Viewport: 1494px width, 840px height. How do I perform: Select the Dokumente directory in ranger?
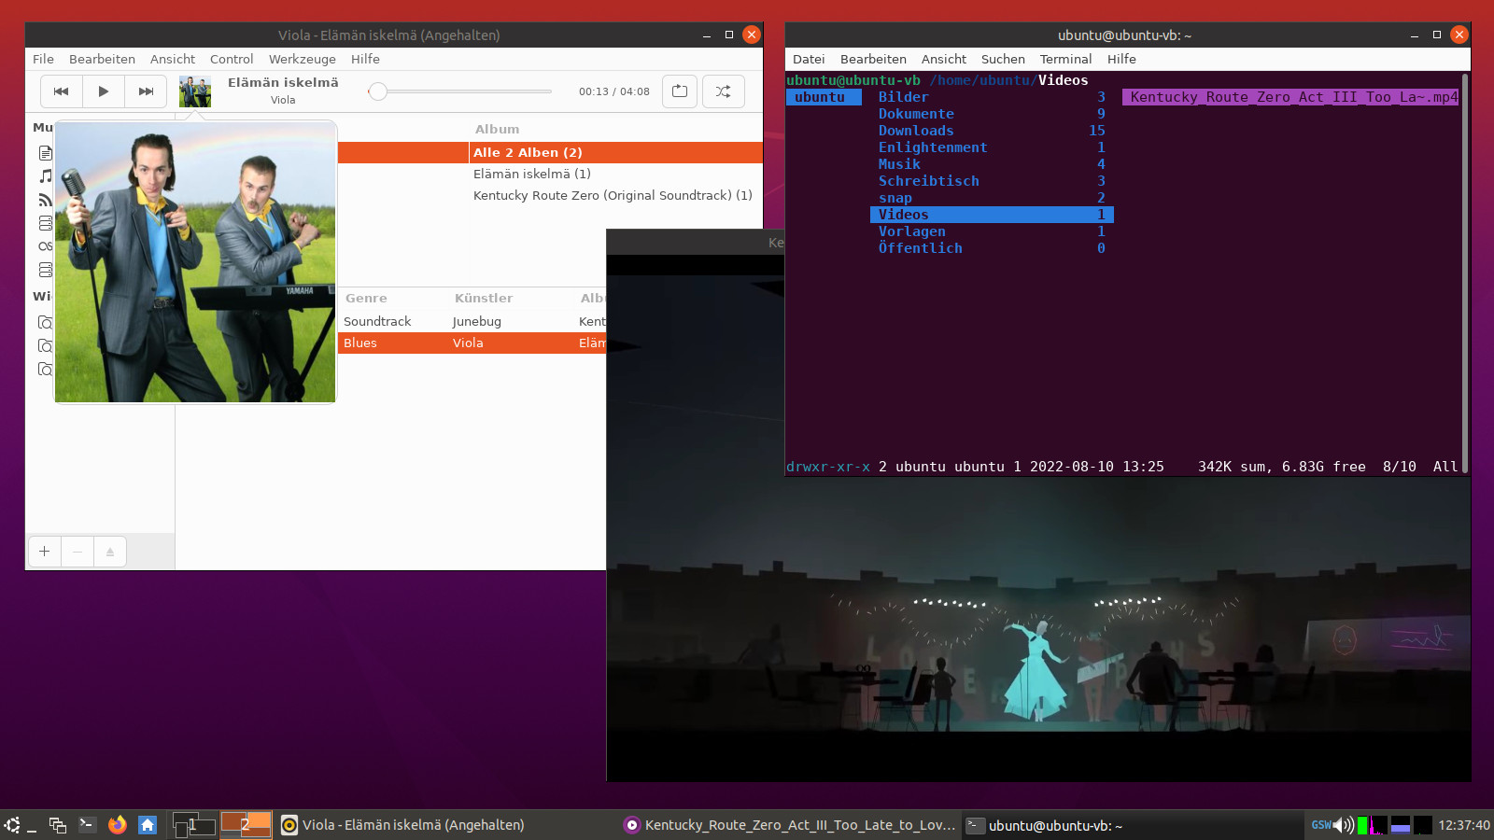[992, 114]
